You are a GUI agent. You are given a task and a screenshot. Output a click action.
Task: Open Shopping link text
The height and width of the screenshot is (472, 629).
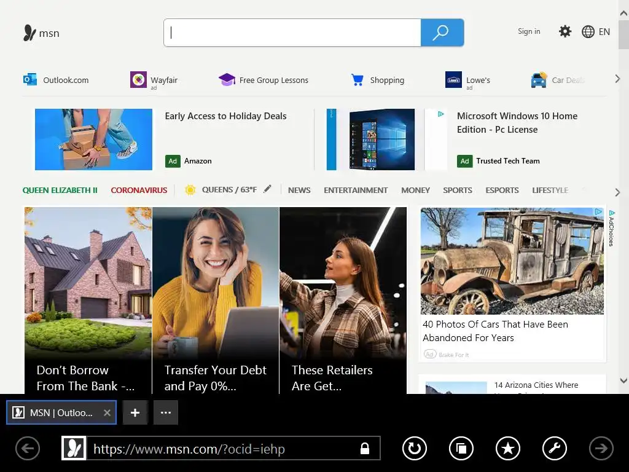click(387, 80)
